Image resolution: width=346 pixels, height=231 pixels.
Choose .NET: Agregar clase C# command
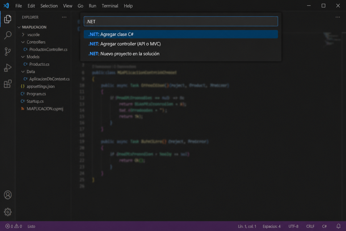point(181,34)
